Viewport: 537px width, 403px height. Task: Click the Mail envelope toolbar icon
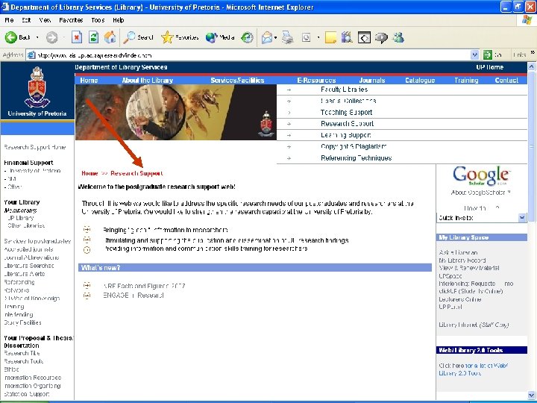267,37
